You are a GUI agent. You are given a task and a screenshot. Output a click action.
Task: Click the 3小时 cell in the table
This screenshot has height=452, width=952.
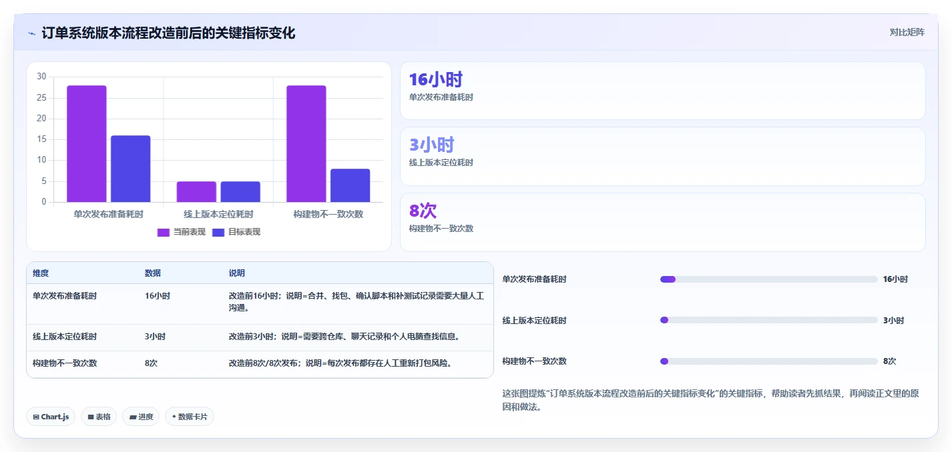(156, 337)
